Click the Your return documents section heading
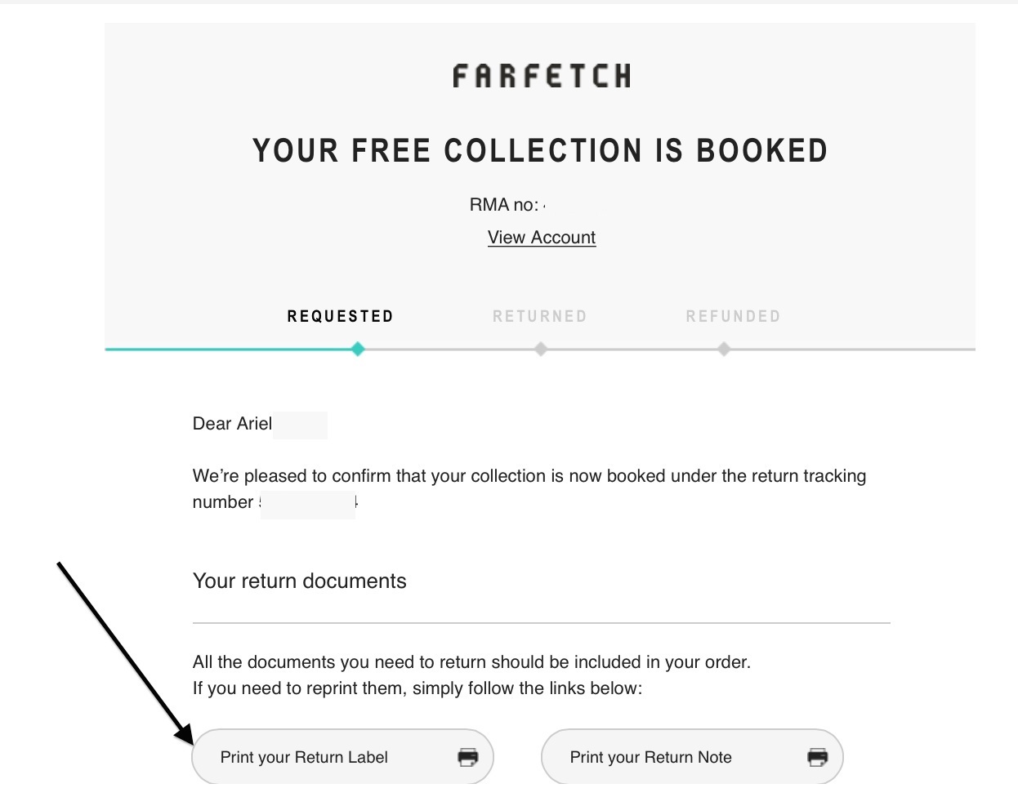The image size is (1018, 797). [299, 581]
